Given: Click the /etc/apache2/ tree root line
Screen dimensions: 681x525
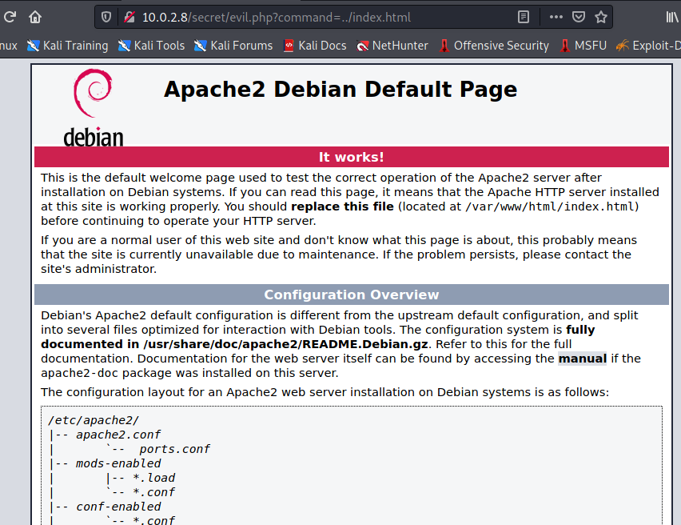Looking at the screenshot, I should coord(94,420).
